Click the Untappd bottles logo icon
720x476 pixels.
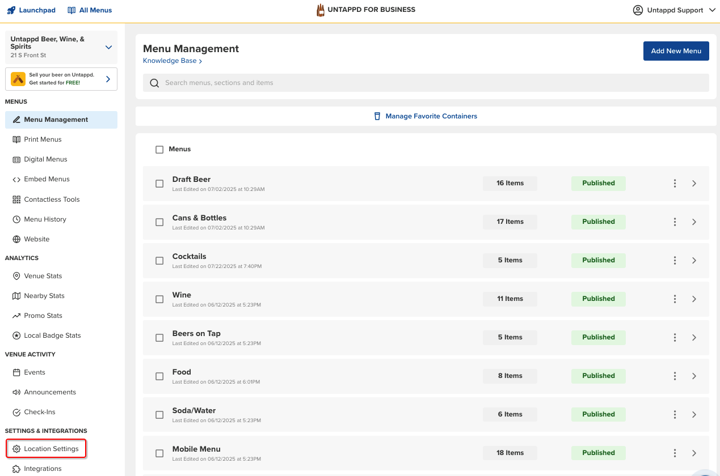[321, 10]
